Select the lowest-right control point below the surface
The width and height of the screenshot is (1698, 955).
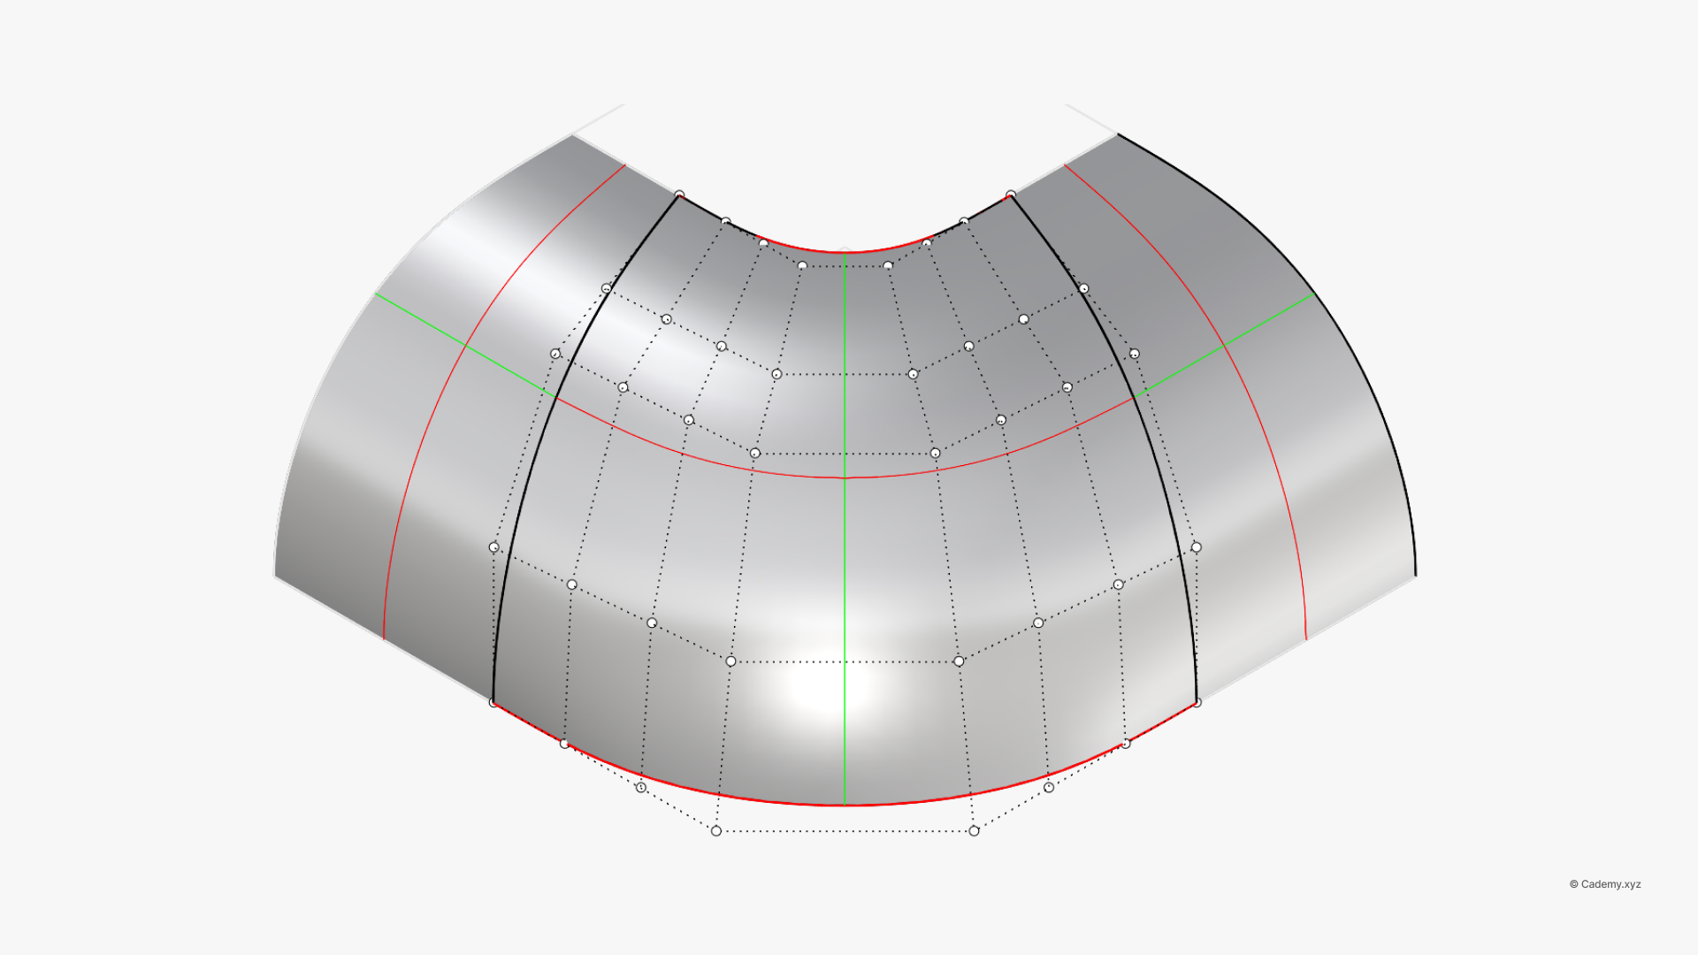(x=974, y=830)
